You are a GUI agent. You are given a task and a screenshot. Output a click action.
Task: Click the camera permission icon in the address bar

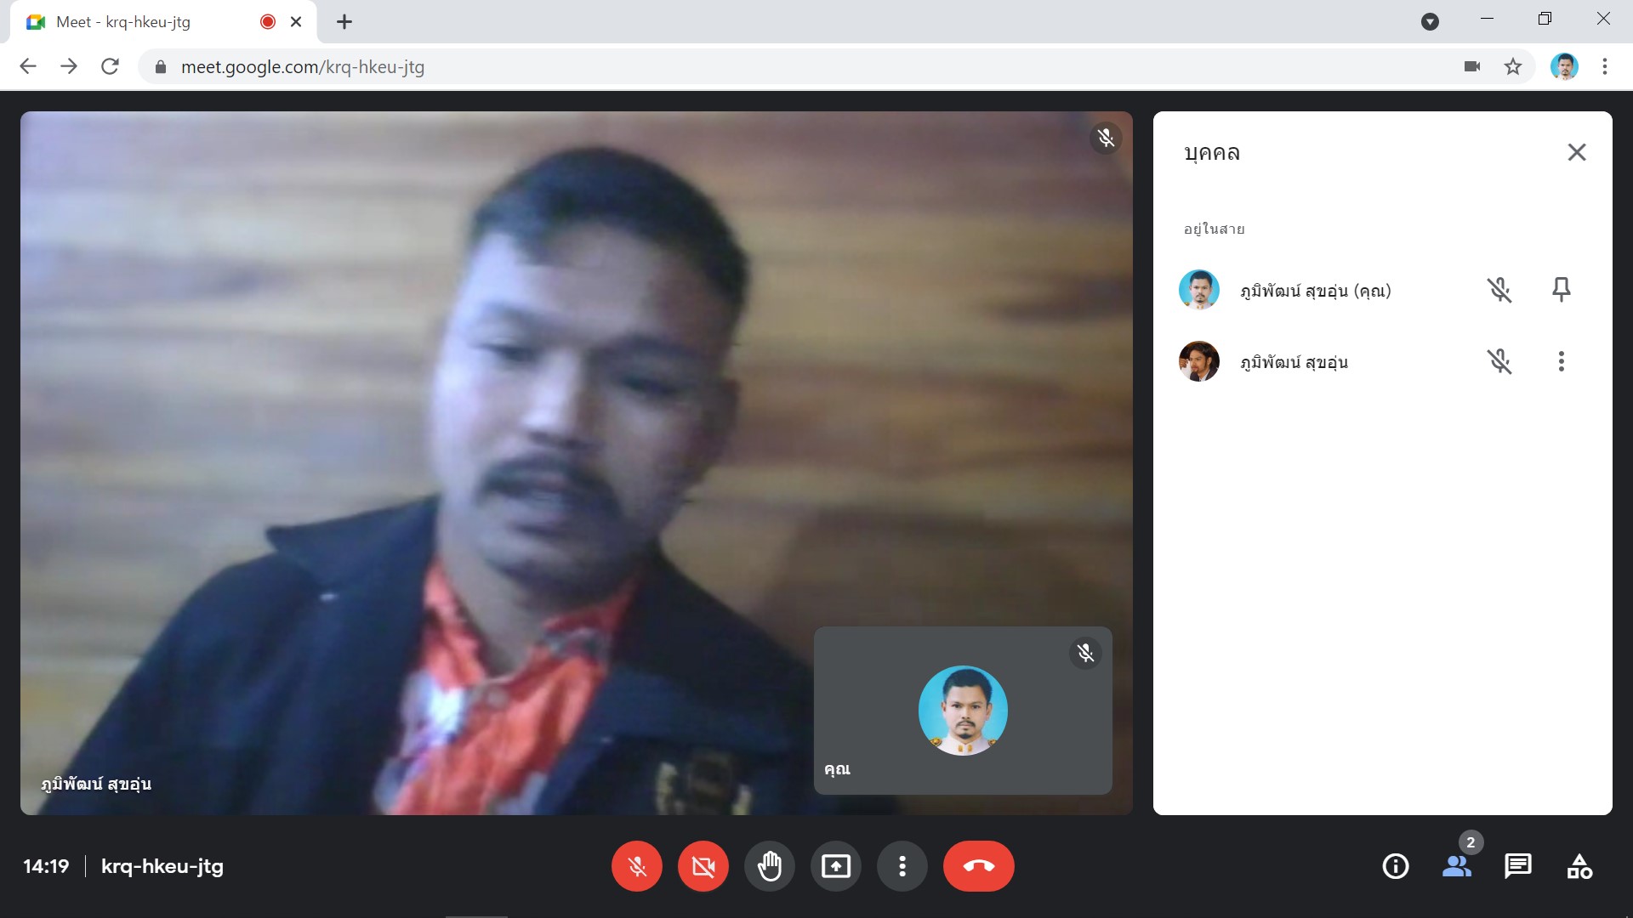1472,66
